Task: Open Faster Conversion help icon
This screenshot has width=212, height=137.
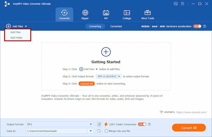Action: tap(149, 124)
